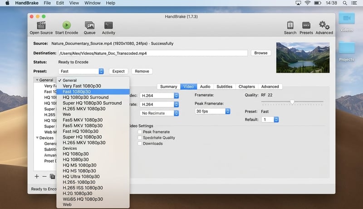Viewport: 363px width, 209px height.
Task: Choose Fast HQ 1080p30 menu item
Action: click(x=93, y=131)
